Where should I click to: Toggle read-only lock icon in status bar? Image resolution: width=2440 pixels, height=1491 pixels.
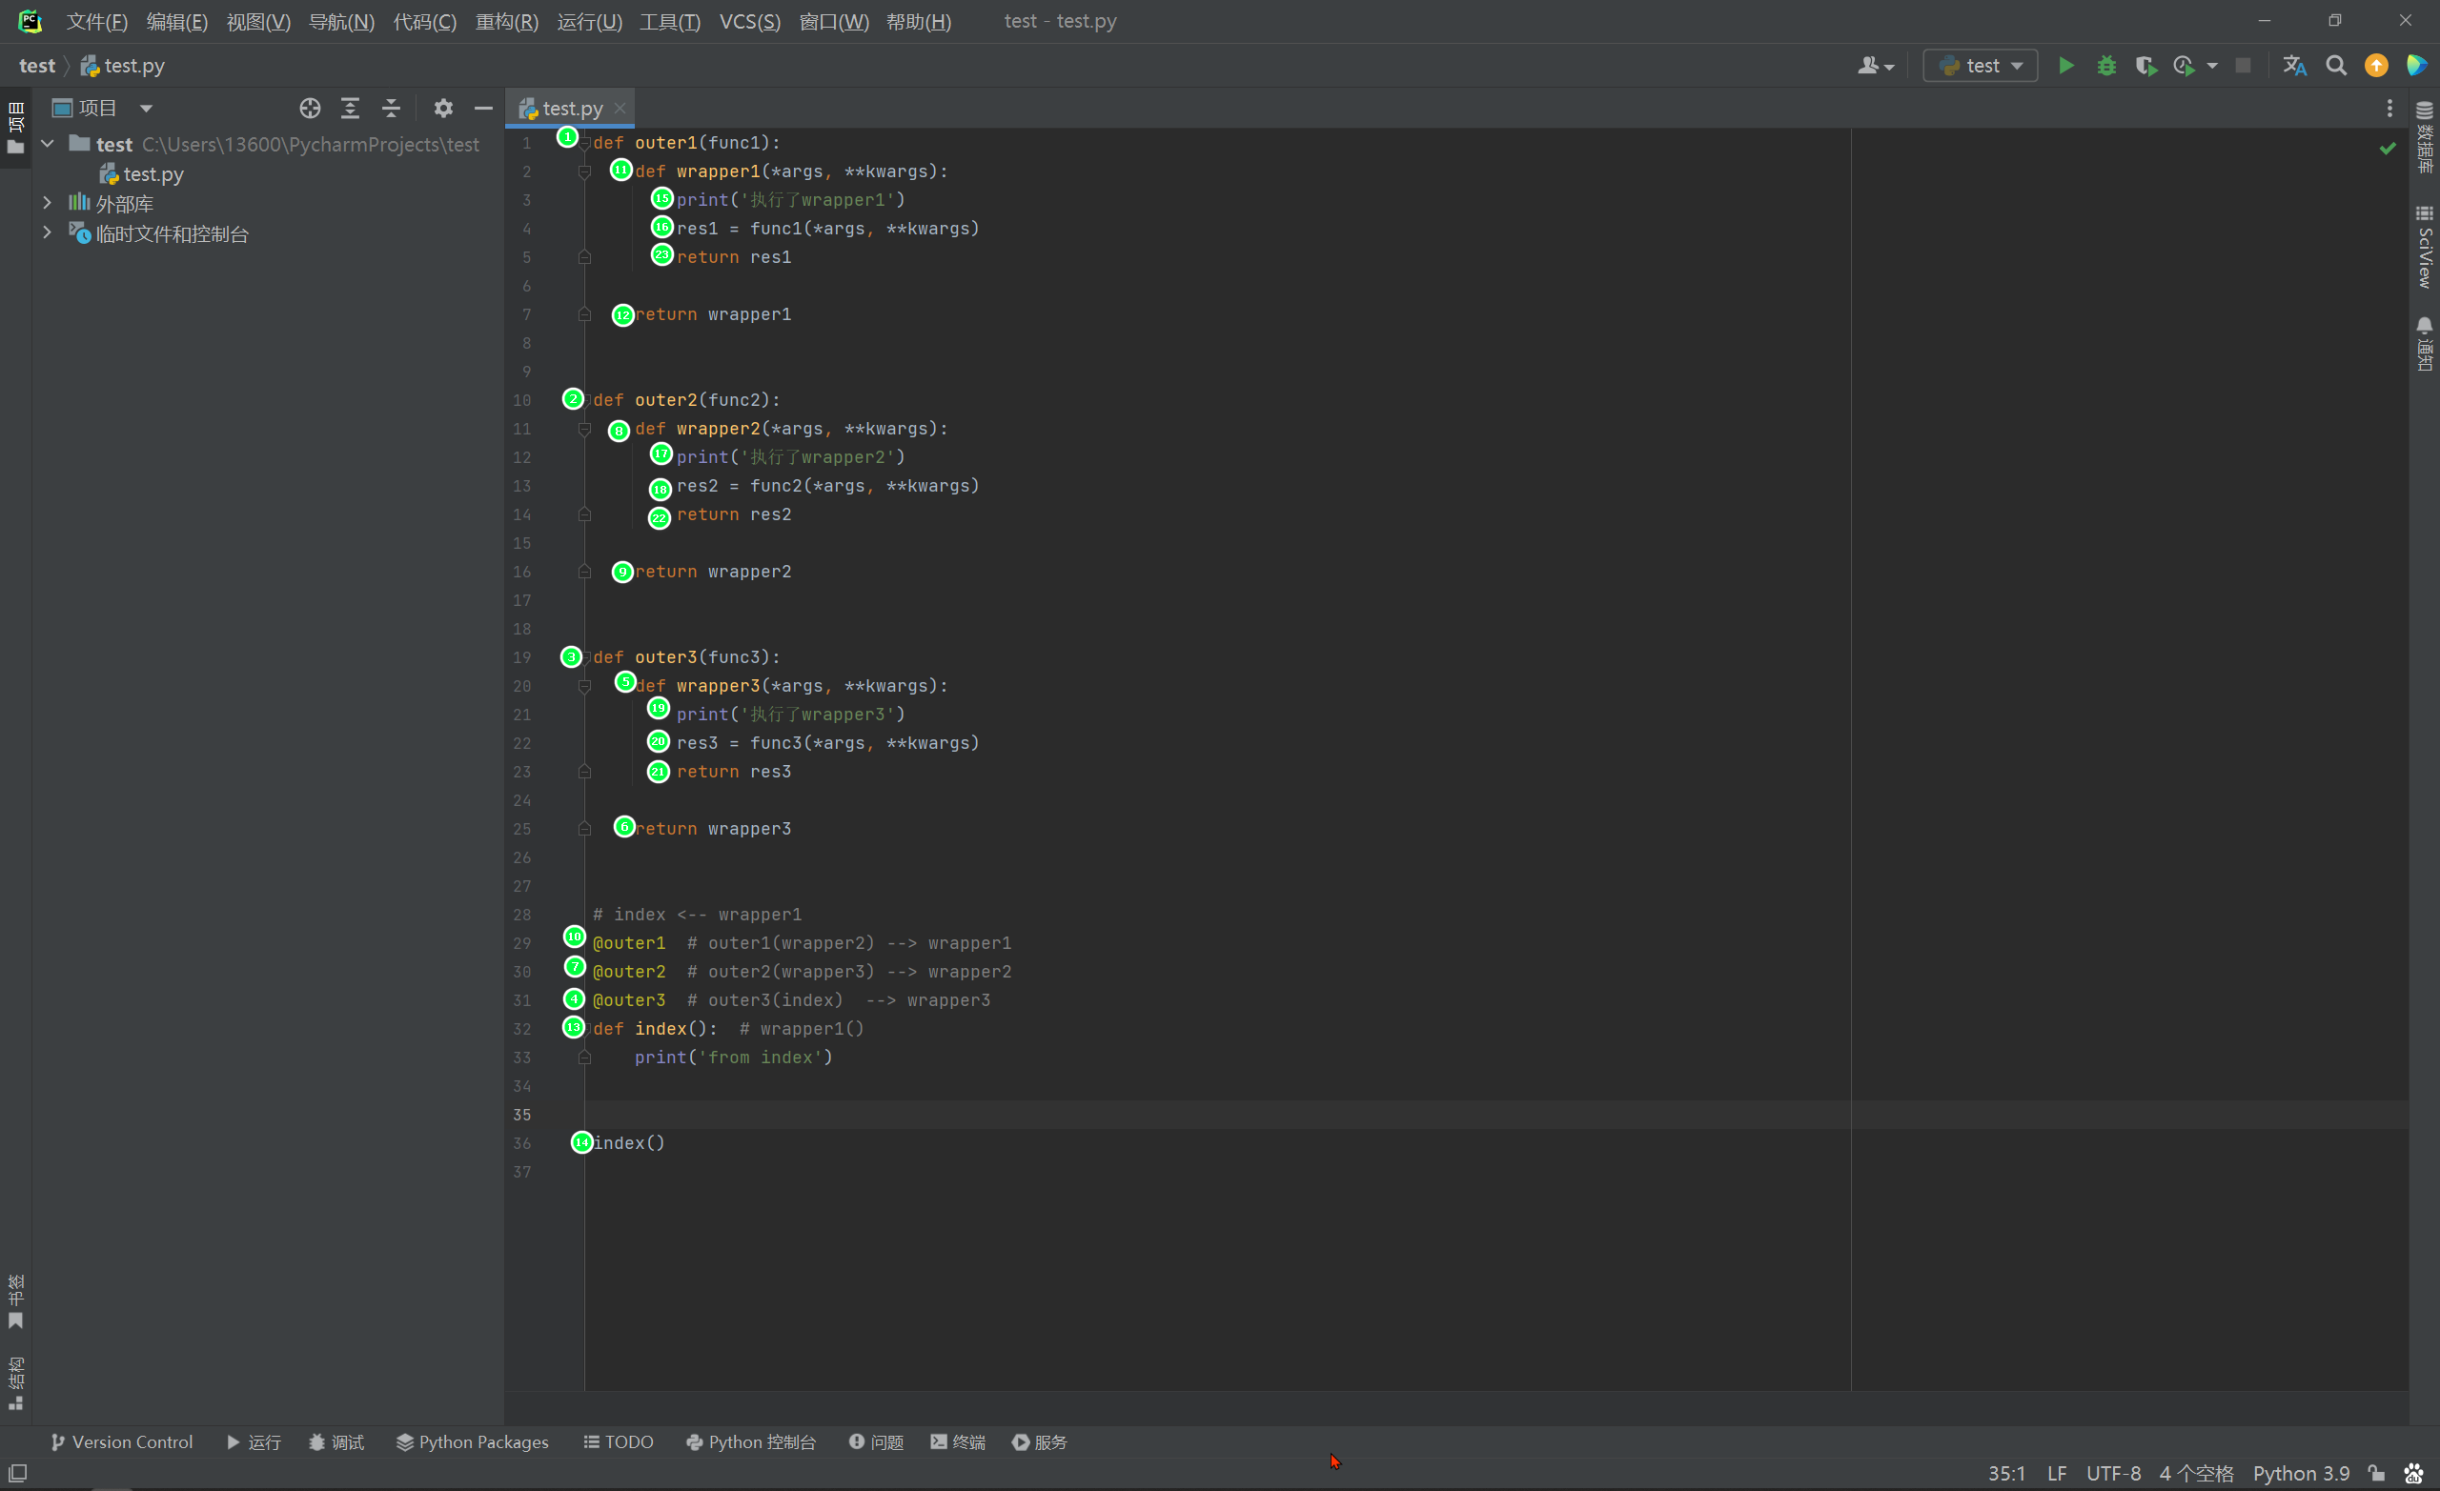click(x=2375, y=1473)
